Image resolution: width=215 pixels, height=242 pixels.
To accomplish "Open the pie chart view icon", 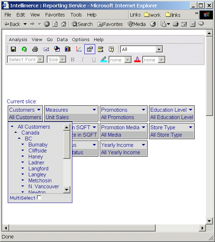I will (57, 49).
